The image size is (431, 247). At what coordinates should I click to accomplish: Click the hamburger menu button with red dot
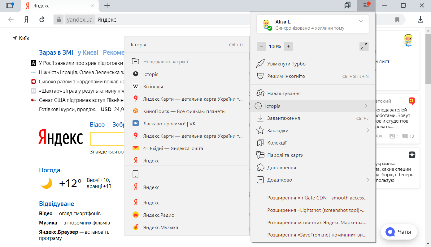click(x=366, y=5)
